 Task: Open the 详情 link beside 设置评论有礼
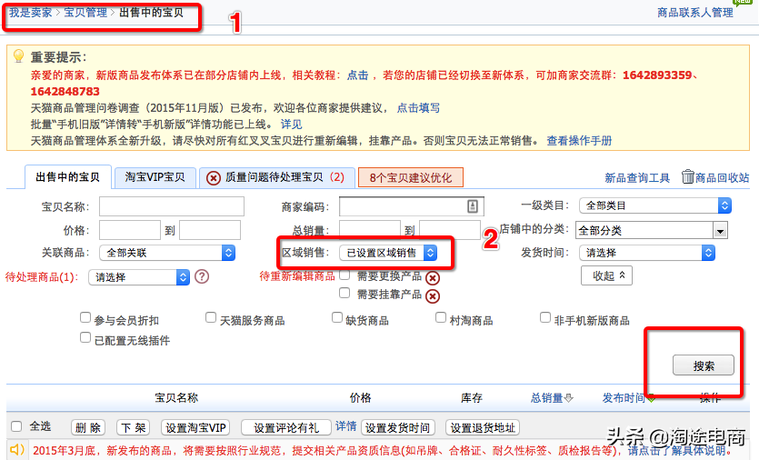[x=346, y=426]
